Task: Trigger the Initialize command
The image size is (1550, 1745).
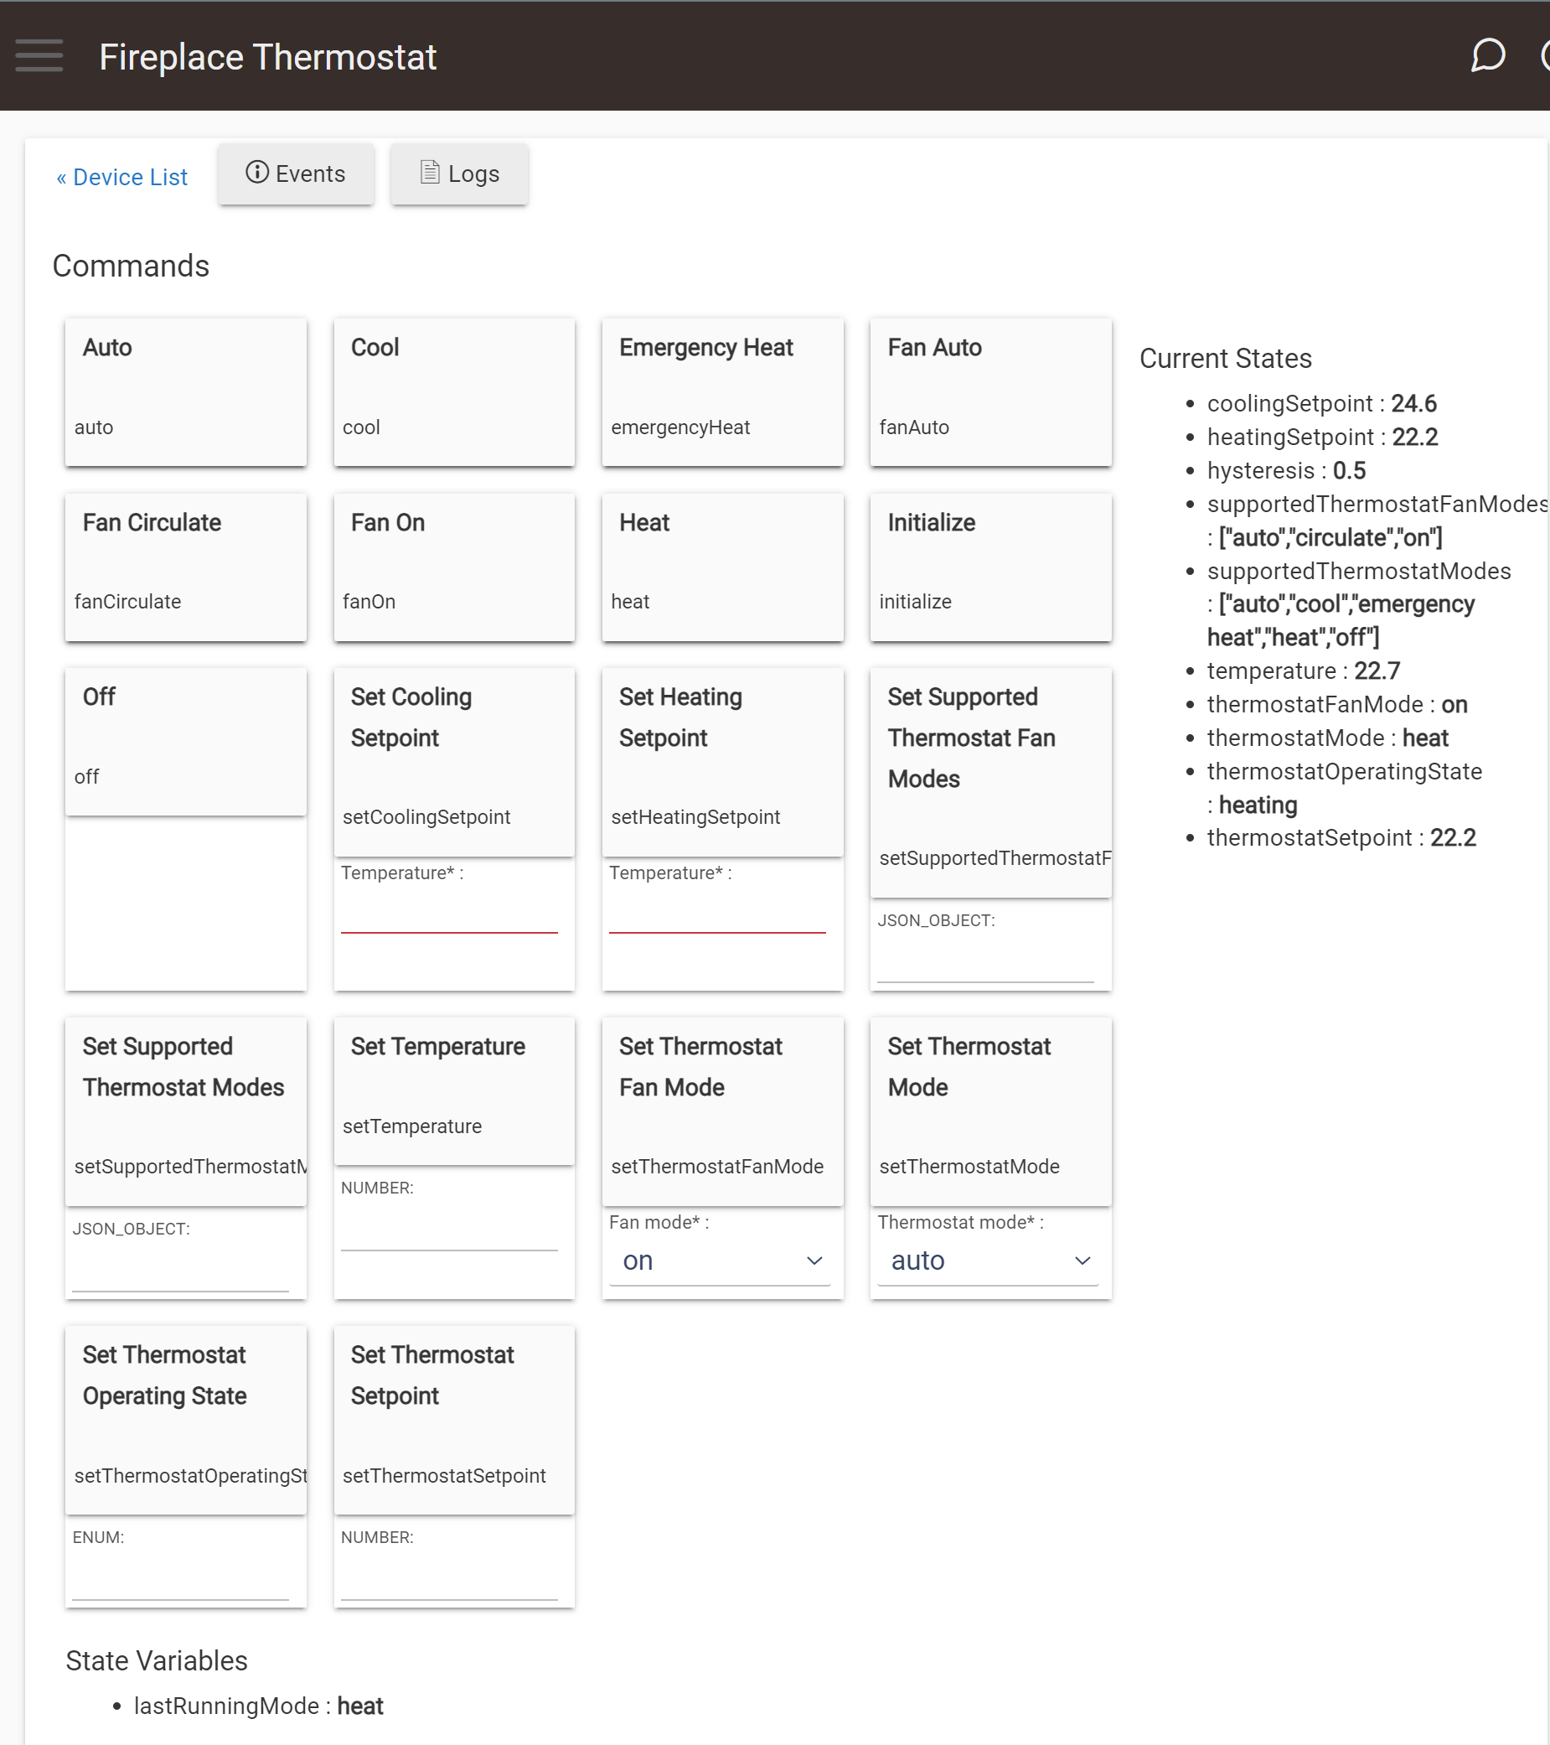Action: [x=991, y=567]
